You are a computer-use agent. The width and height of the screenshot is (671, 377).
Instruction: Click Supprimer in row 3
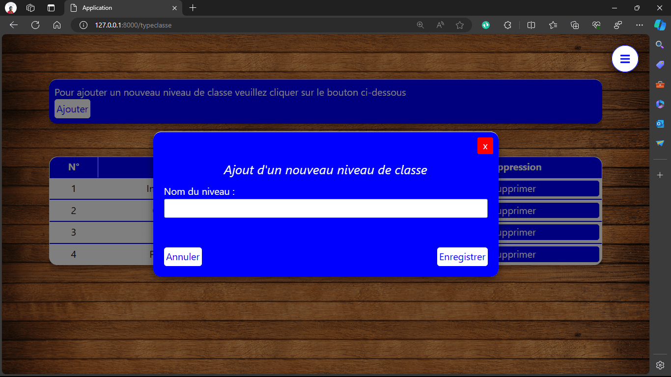point(549,232)
